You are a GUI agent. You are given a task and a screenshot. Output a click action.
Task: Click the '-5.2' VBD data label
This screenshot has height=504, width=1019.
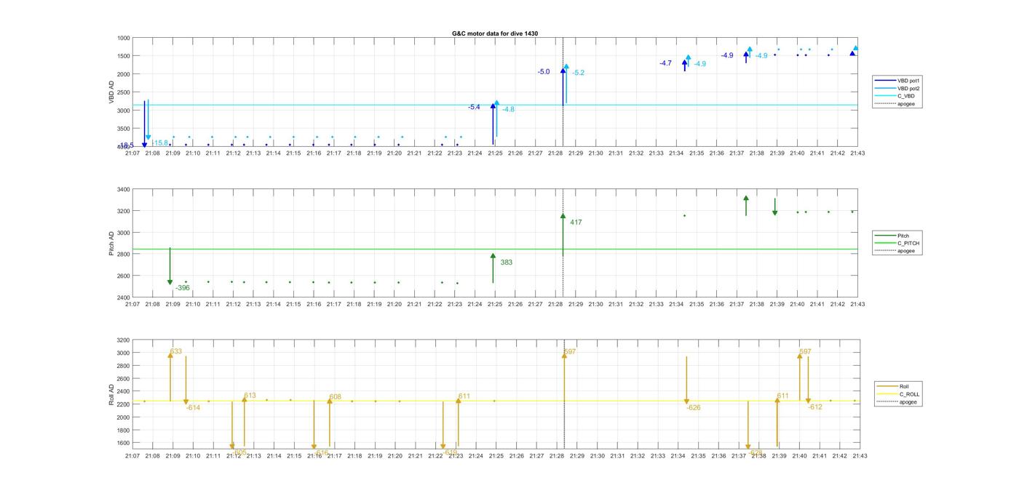tap(578, 73)
